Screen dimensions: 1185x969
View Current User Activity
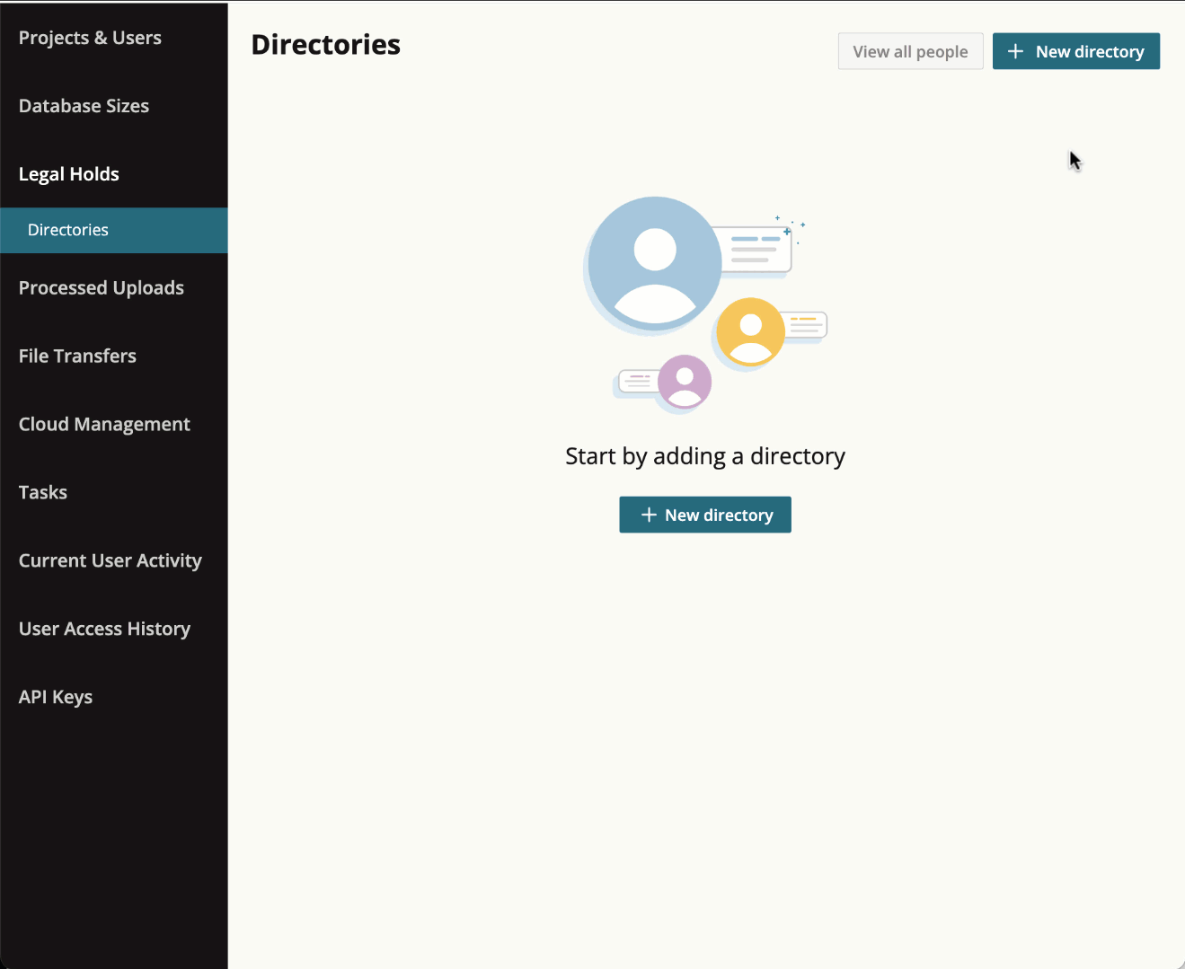tap(111, 560)
